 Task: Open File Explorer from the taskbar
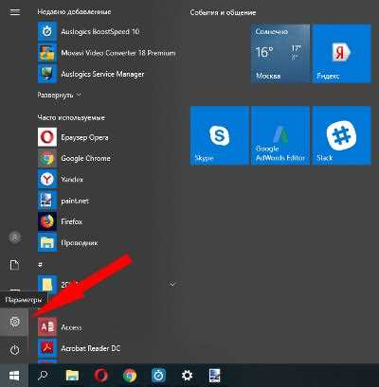pos(72,376)
